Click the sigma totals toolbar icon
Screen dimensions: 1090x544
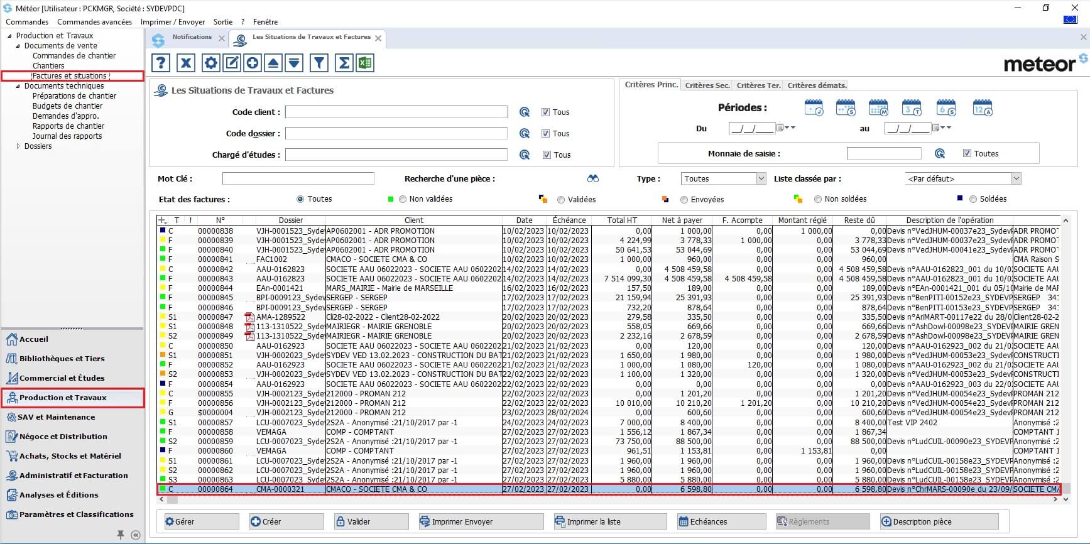(344, 63)
